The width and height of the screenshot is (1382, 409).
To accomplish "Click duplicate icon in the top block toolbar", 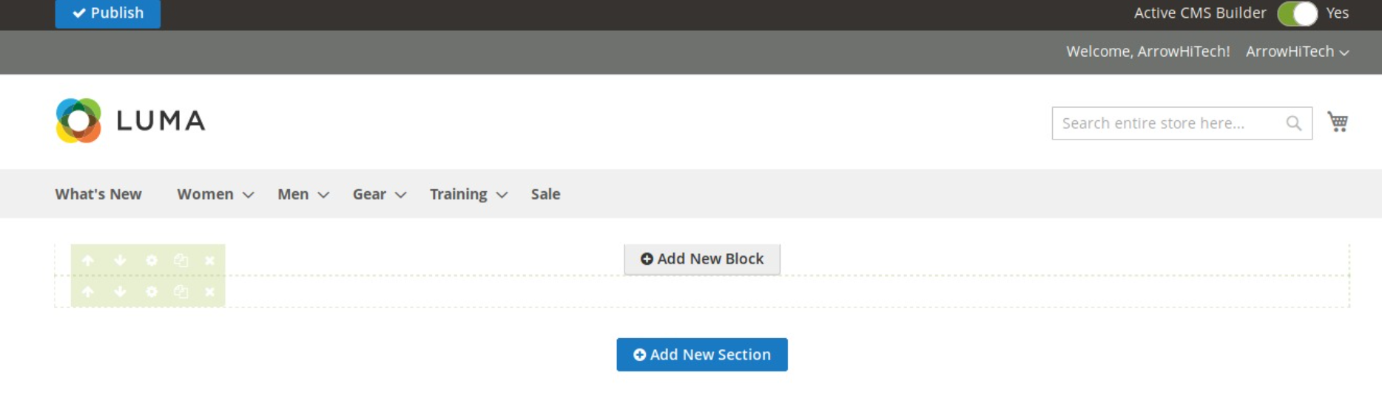I will click(181, 261).
